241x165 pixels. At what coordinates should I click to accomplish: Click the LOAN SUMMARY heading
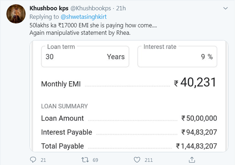(x=64, y=106)
